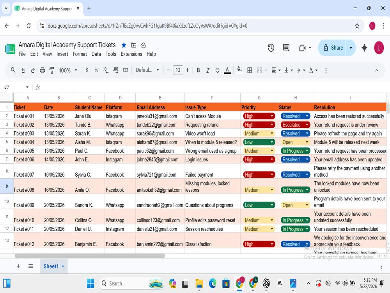This screenshot has height=293, width=390.
Task: Open text wrapping dropdown
Action: [x=301, y=70]
